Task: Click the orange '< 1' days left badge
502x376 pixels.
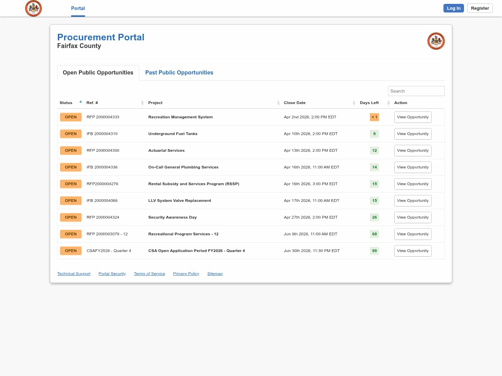Action: pos(374,117)
